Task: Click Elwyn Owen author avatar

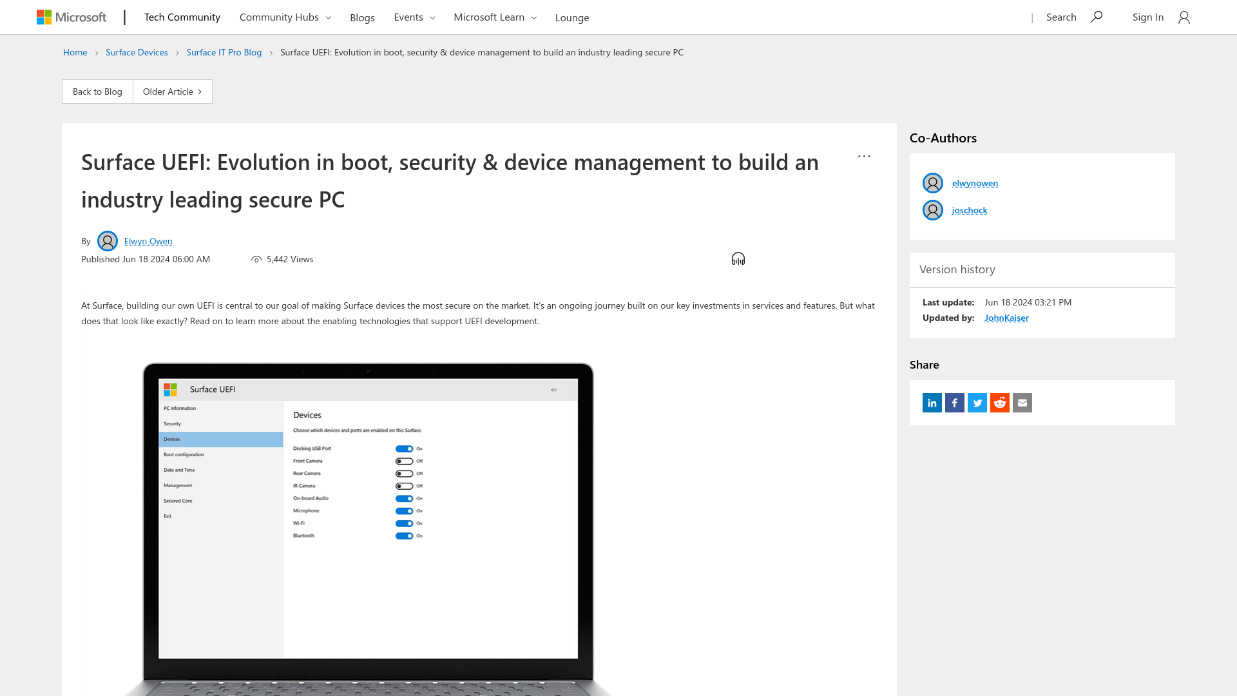Action: [108, 241]
